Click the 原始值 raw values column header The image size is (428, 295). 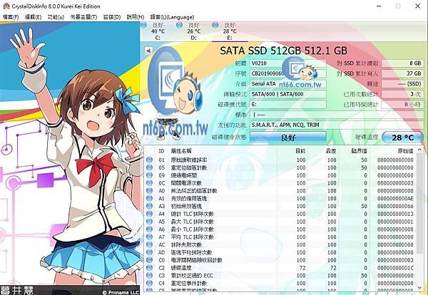(x=393, y=151)
